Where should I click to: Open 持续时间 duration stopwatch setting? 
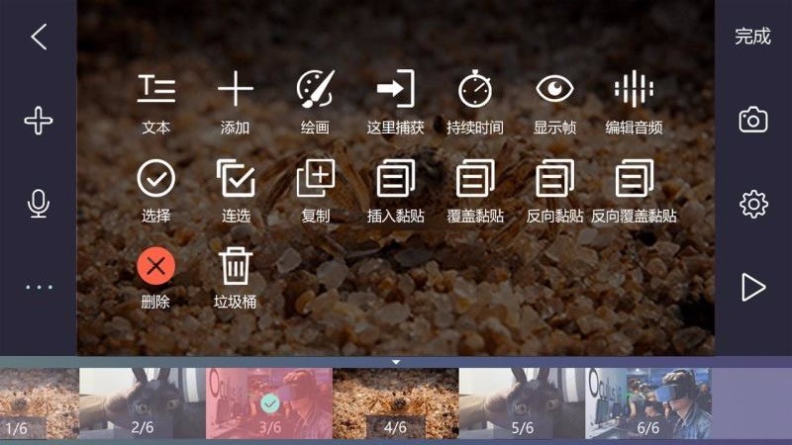tap(475, 90)
